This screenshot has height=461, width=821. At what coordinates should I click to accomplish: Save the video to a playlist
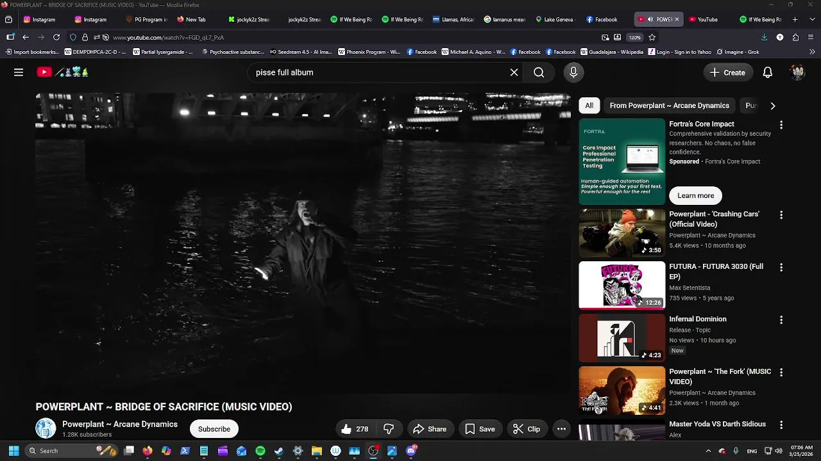pos(480,429)
